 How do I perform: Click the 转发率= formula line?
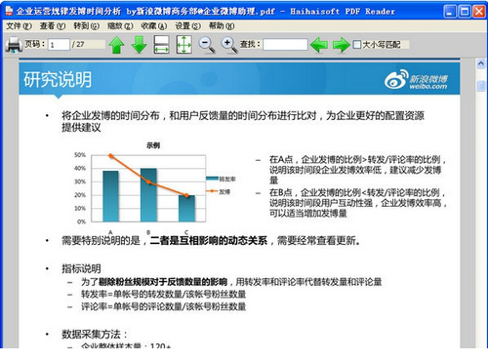tap(164, 295)
